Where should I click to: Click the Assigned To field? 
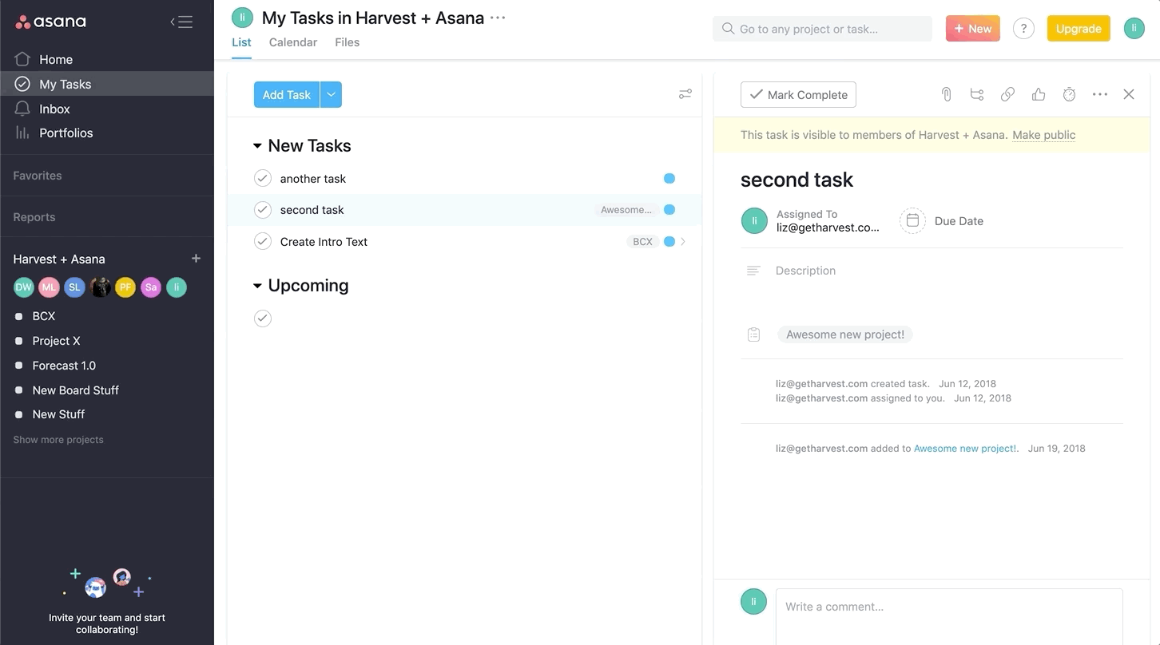pos(811,221)
